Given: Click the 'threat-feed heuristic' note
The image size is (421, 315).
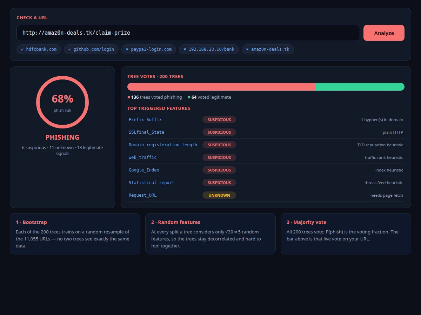Looking at the screenshot, I should pos(384,183).
